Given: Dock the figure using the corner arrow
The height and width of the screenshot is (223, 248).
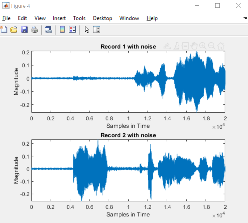Looking at the screenshot, I should [245, 18].
